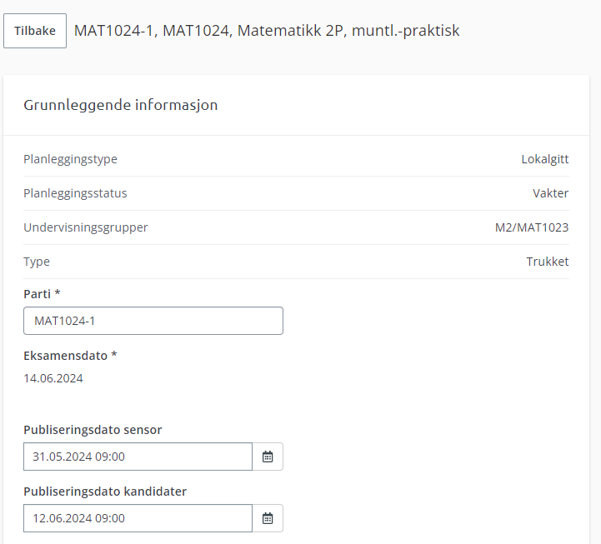This screenshot has height=544, width=601.
Task: Open calendar picker for Publiseringsdato kandidater
Action: click(268, 518)
